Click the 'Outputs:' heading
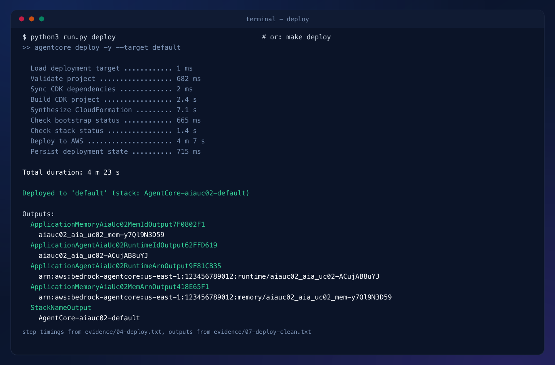This screenshot has width=555, height=365. (x=39, y=214)
